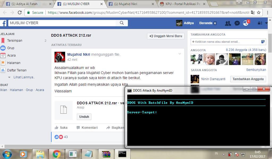The image size is (272, 159).
Task: Click the vertical page scrollbar
Action: point(270,43)
